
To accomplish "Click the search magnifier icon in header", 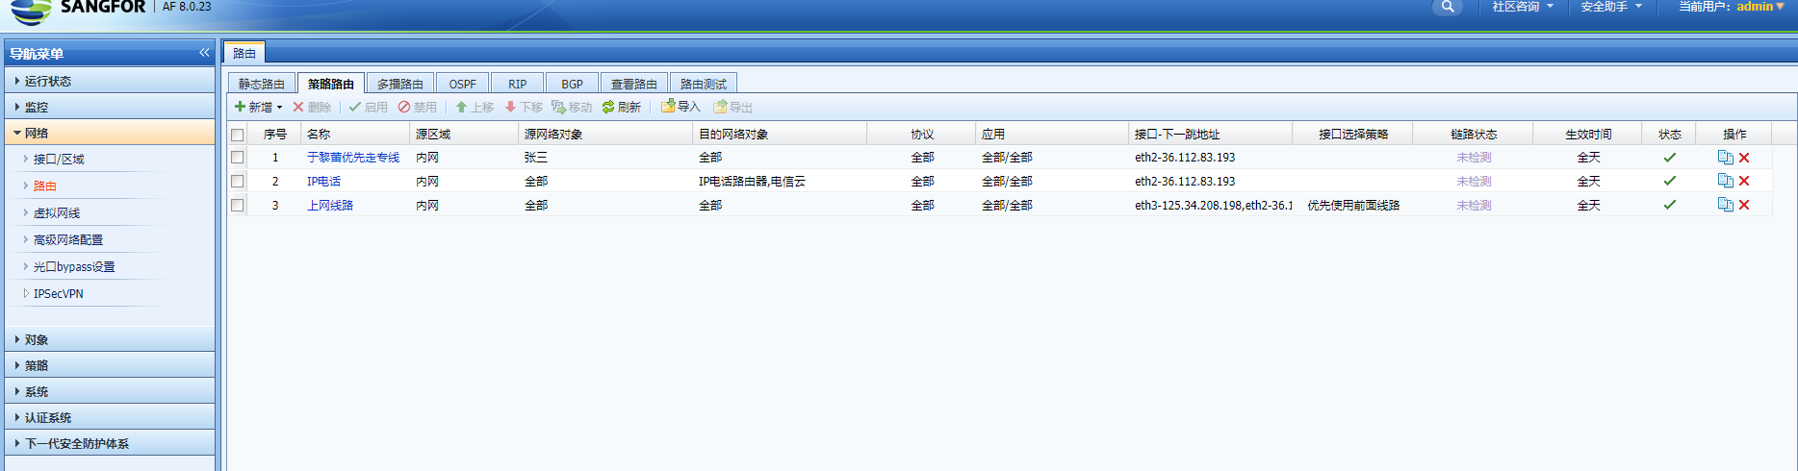I will (x=1447, y=6).
